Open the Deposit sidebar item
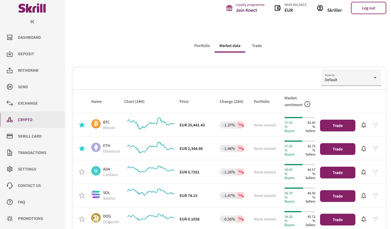Image resolution: width=391 pixels, height=229 pixels. pyautogui.click(x=32, y=54)
